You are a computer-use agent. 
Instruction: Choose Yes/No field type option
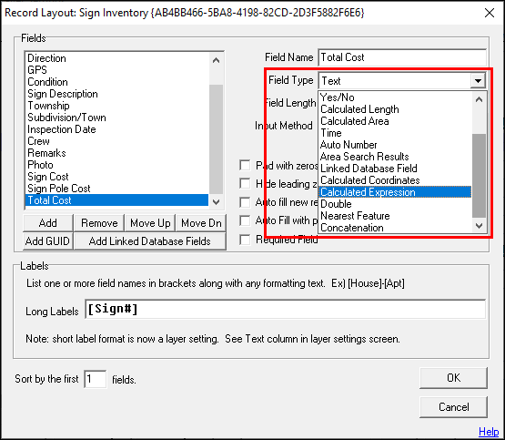tap(395, 97)
